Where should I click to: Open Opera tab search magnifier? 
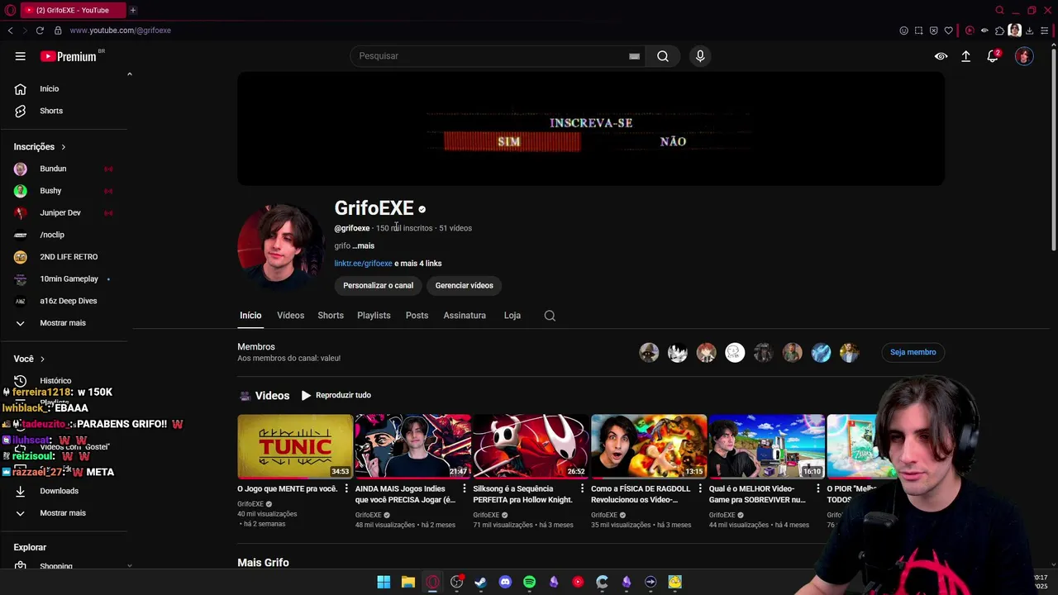[x=999, y=10]
